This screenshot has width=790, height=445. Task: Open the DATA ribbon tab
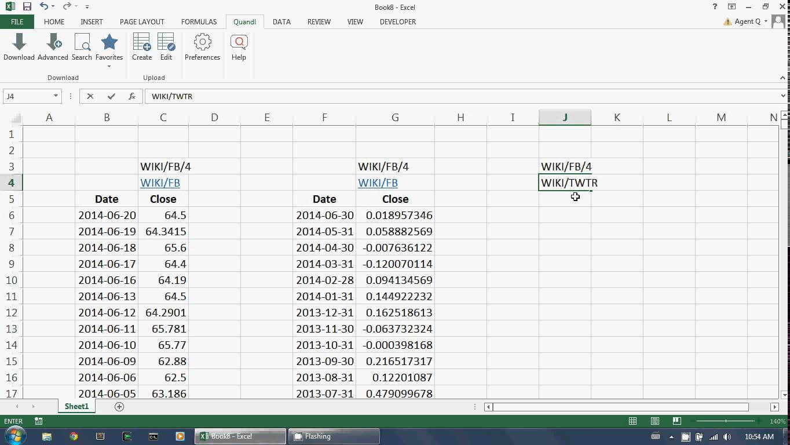[281, 22]
